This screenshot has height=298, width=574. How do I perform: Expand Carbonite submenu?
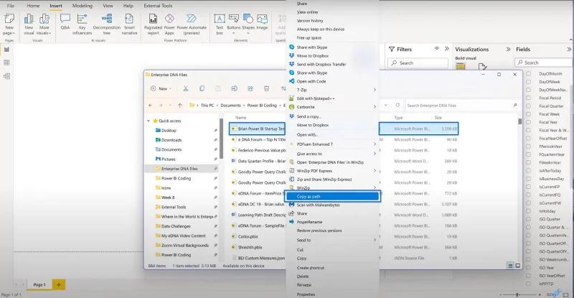click(x=375, y=107)
